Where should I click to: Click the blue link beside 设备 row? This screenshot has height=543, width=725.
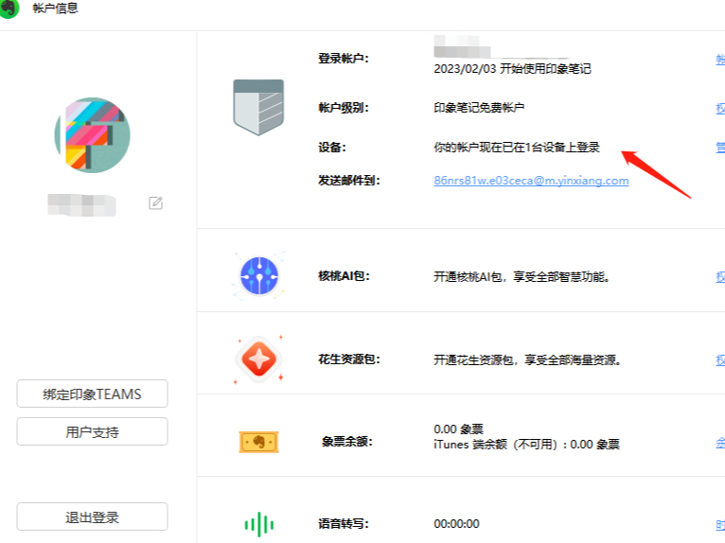click(x=720, y=148)
